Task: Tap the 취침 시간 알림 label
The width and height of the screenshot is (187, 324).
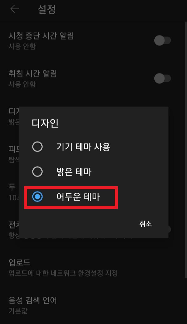Action: click(33, 74)
